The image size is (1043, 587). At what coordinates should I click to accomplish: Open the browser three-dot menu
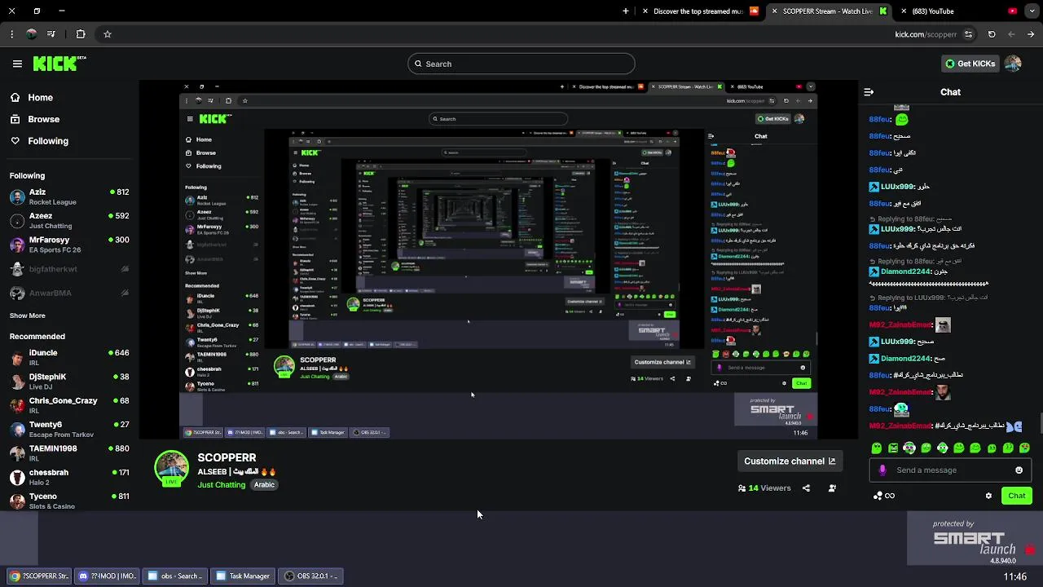point(11,34)
